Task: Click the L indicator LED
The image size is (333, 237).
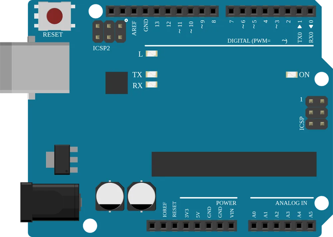Action: coord(152,54)
